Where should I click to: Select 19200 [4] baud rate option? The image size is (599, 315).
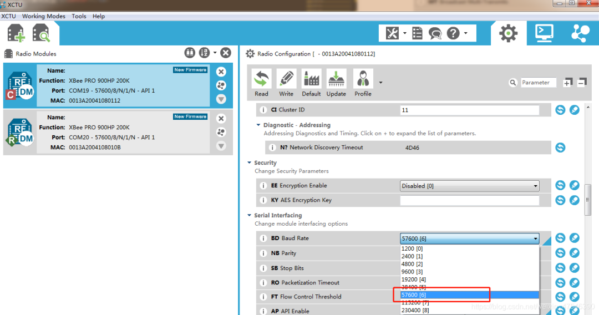[x=470, y=280]
